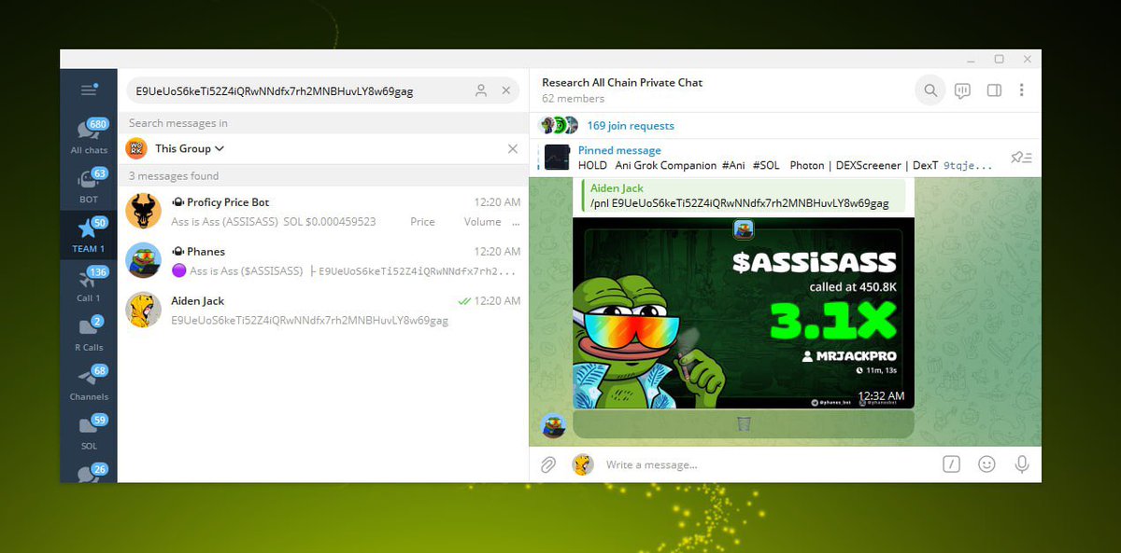Viewport: 1121px width, 553px height.
Task: Open the emoji picker
Action: [x=986, y=464]
